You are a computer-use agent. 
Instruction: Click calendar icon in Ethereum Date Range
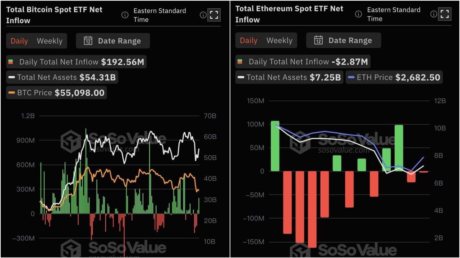click(x=318, y=40)
